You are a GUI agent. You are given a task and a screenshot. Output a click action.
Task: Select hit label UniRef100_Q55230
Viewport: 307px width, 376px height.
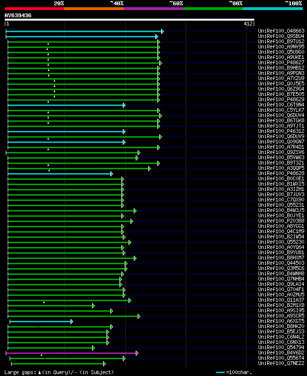coord(281,242)
